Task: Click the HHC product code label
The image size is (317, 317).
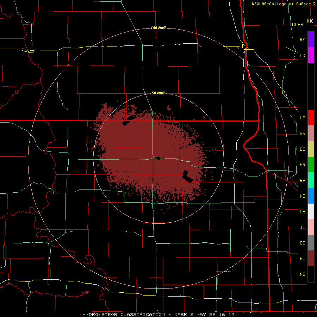Action: point(309,21)
